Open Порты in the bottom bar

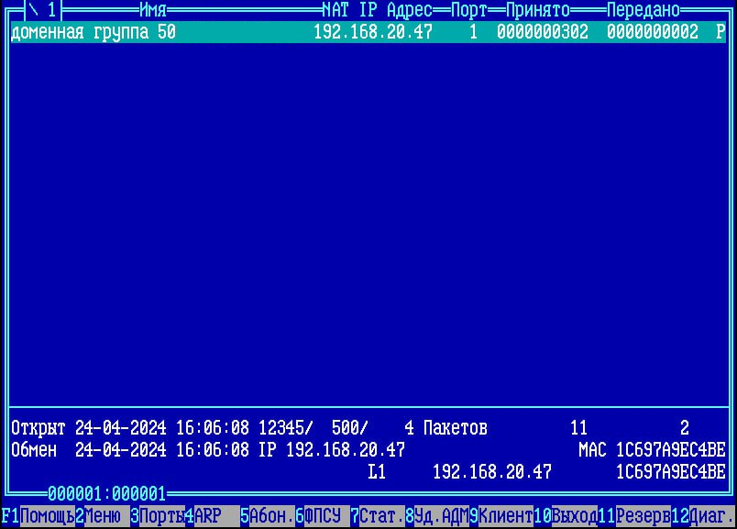coord(161,516)
